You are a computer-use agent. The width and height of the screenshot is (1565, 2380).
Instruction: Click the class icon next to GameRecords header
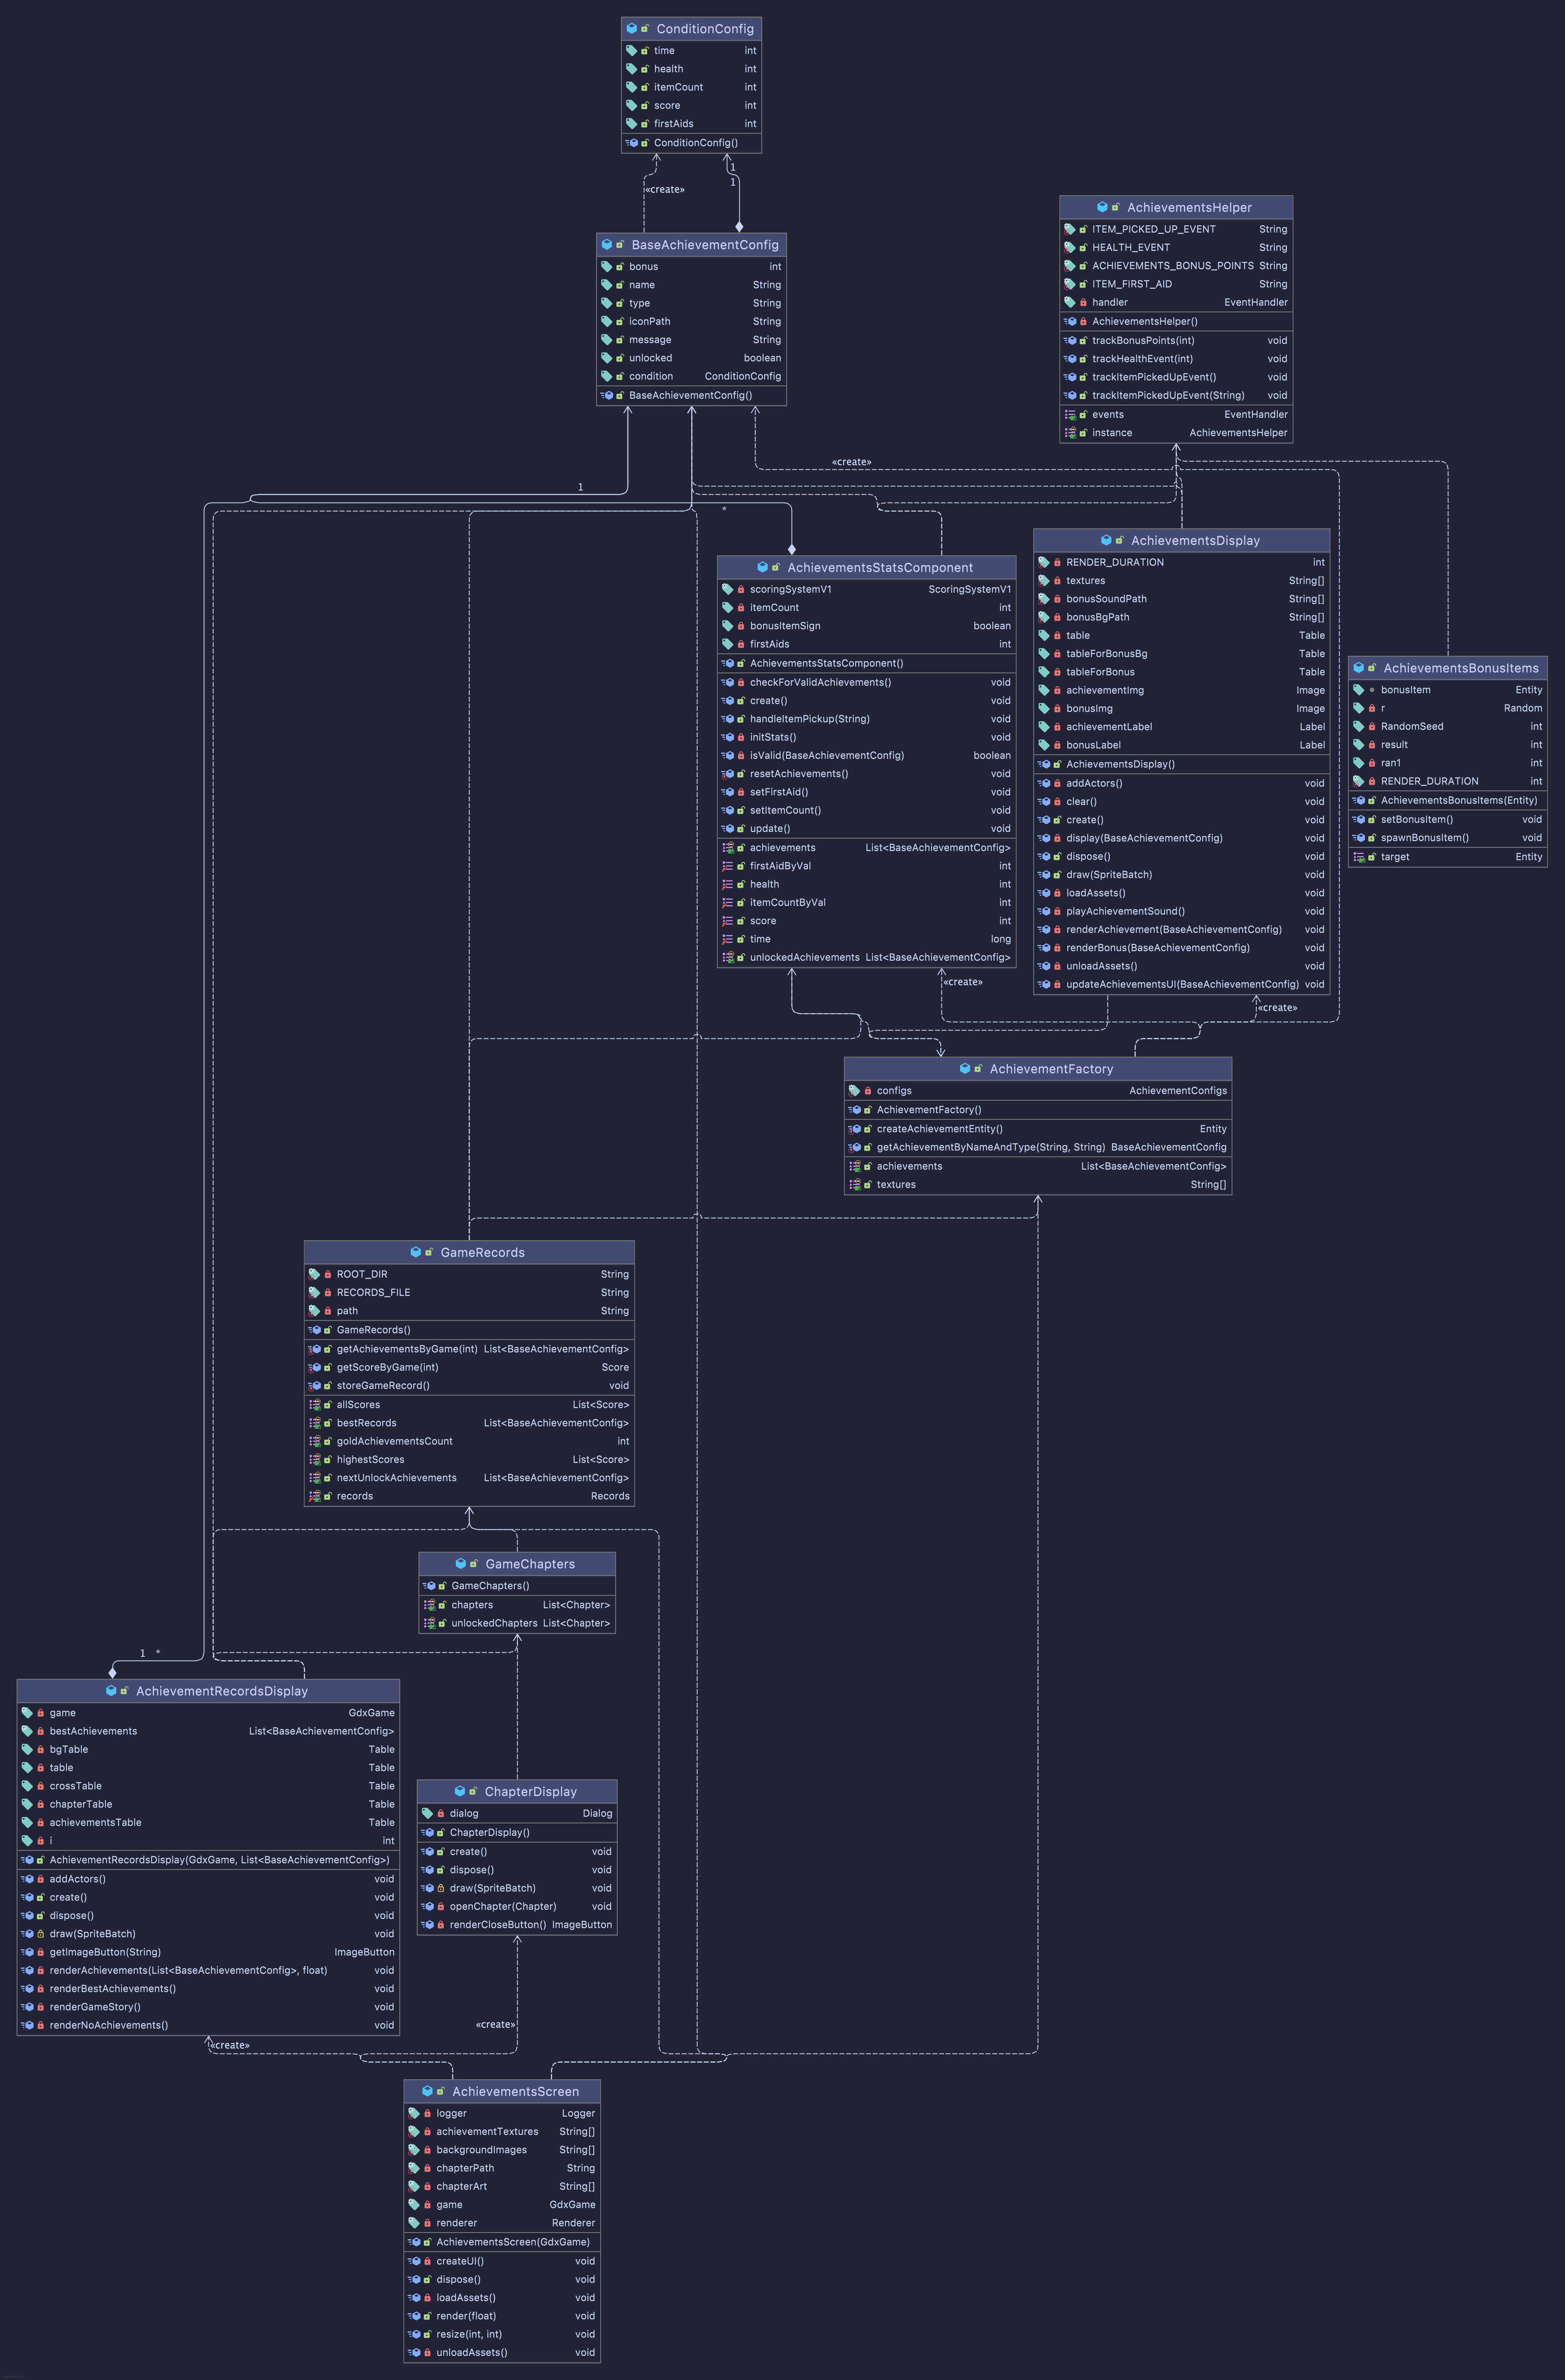pyautogui.click(x=416, y=1252)
